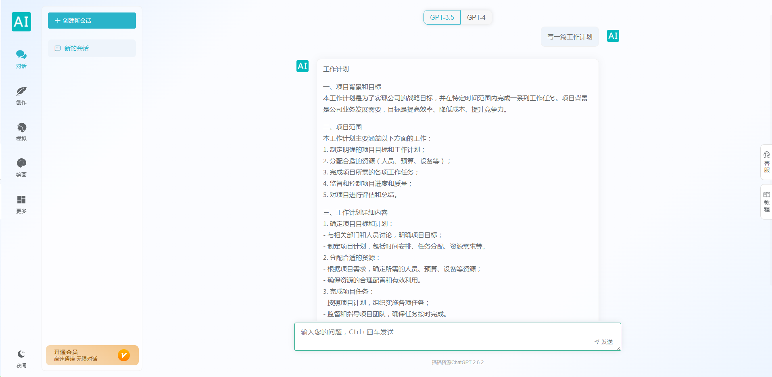The width and height of the screenshot is (772, 377).
Task: Click the line 确保资源的合理配置和有效利用
Action: pos(373,280)
